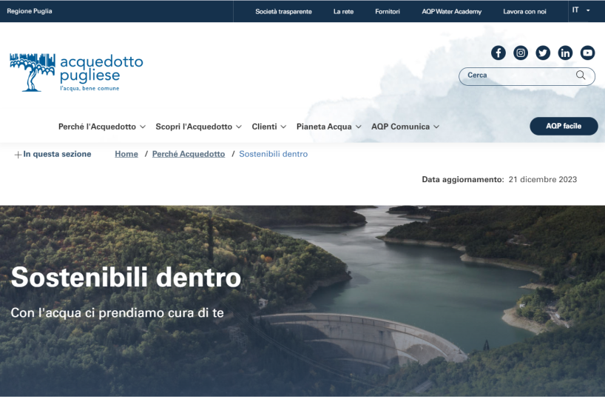
Task: Click the AQP facile button
Action: (x=564, y=126)
